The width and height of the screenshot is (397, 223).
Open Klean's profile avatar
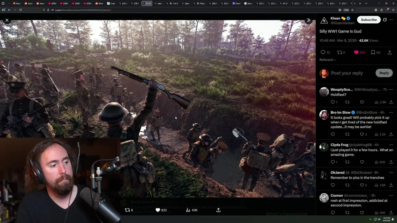pos(324,20)
